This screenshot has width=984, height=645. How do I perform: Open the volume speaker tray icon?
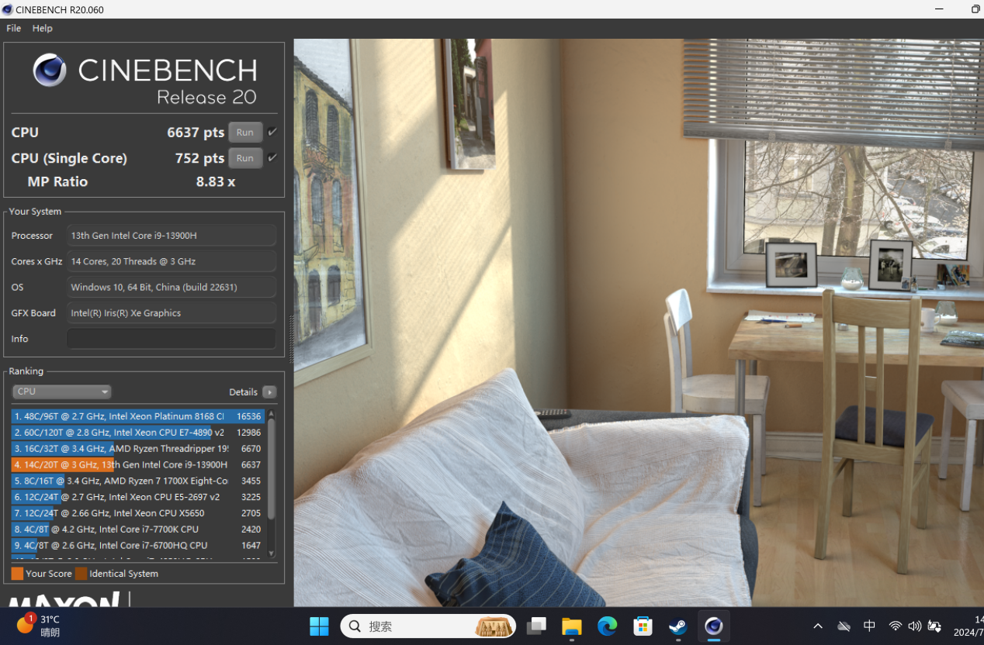tap(915, 626)
